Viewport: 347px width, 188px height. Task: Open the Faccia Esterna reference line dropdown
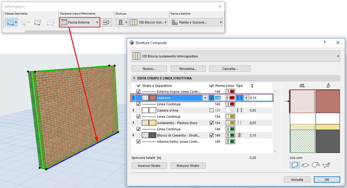80,22
